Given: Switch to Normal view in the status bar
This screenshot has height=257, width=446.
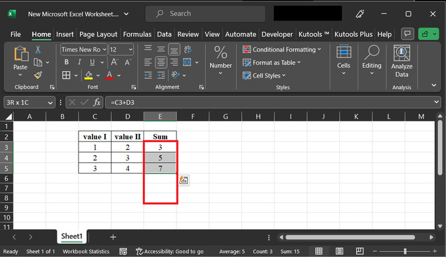Looking at the screenshot, I should pyautogui.click(x=319, y=251).
